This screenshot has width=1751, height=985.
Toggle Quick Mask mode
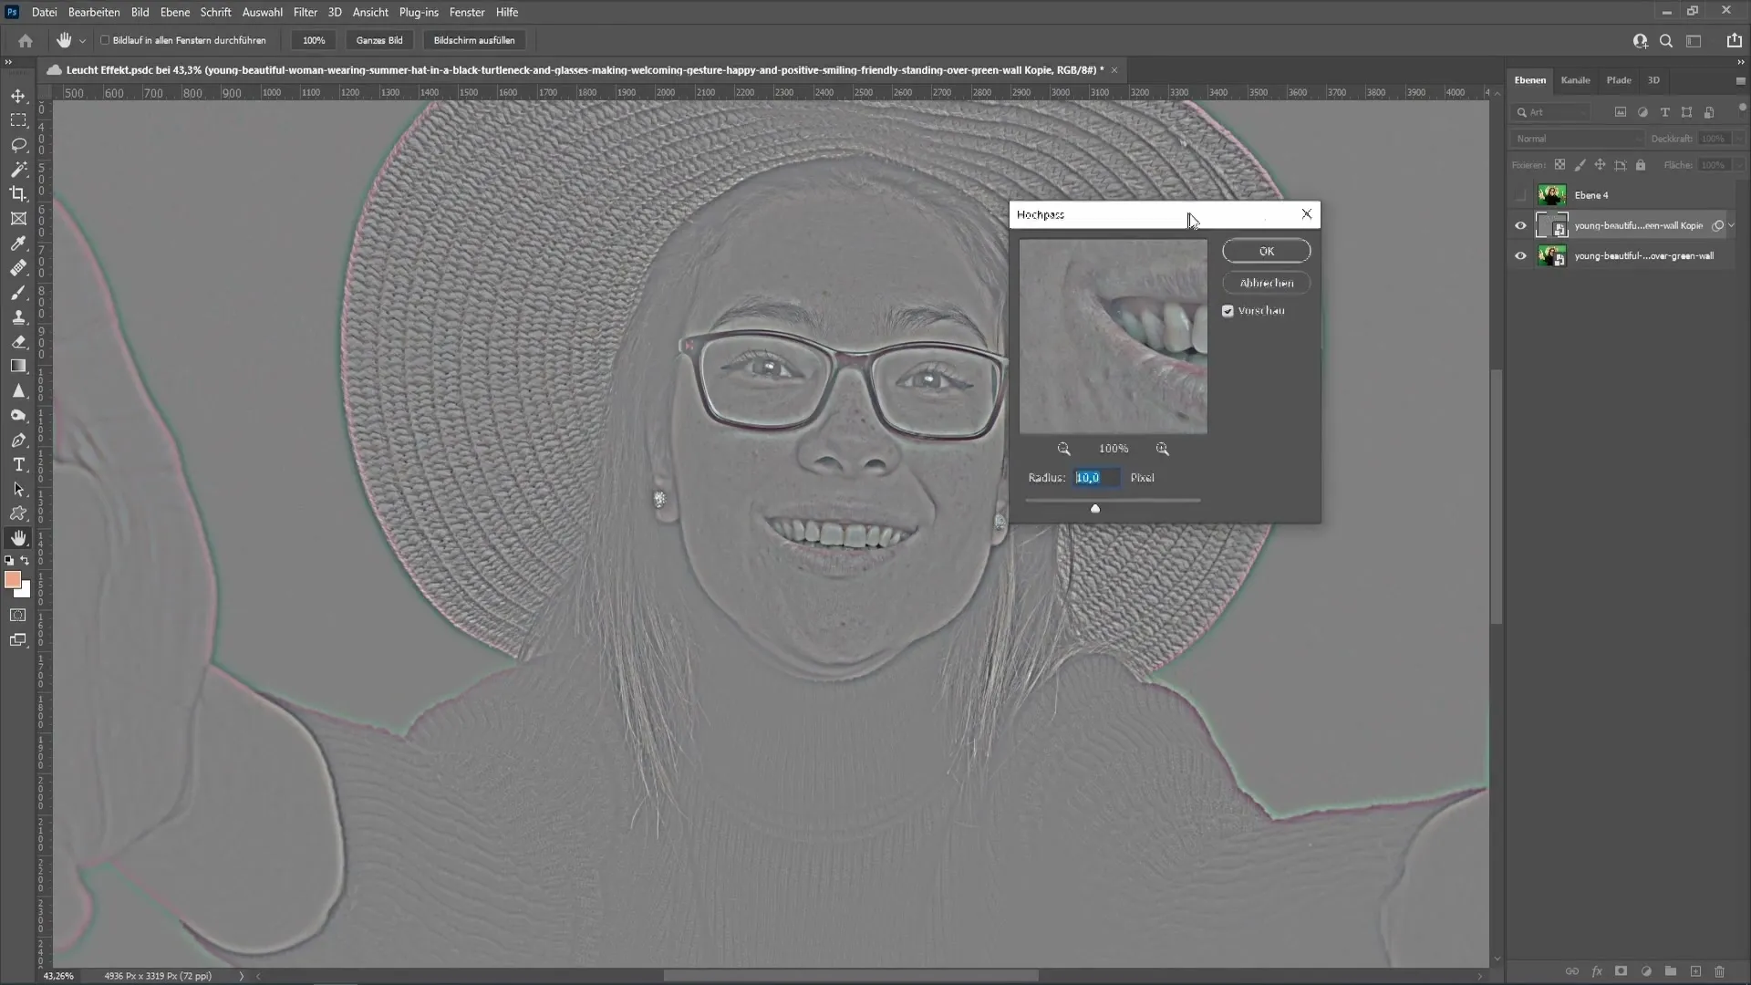pyautogui.click(x=18, y=616)
